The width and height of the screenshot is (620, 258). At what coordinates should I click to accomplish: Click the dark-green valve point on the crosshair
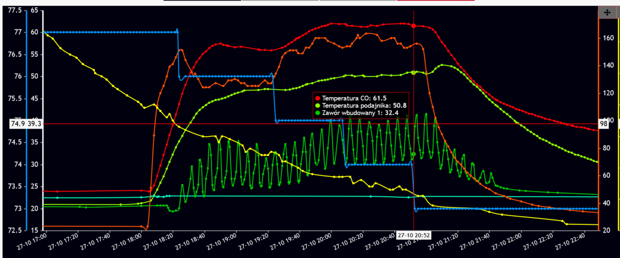tap(413, 154)
